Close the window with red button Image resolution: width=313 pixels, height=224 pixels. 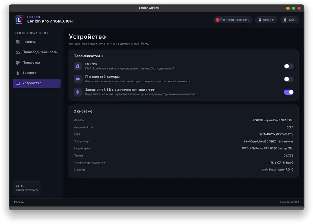coord(299,8)
